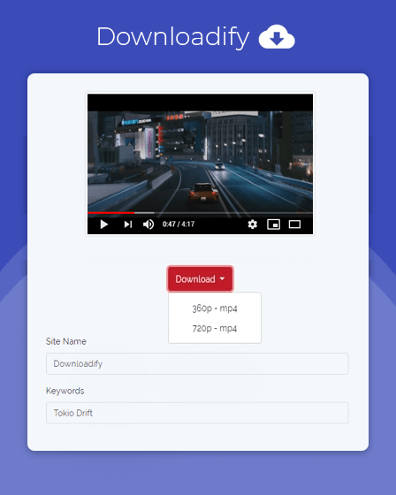Screen dimensions: 396x495
Task: Select 720p - mp4 download option
Action: [x=215, y=328]
